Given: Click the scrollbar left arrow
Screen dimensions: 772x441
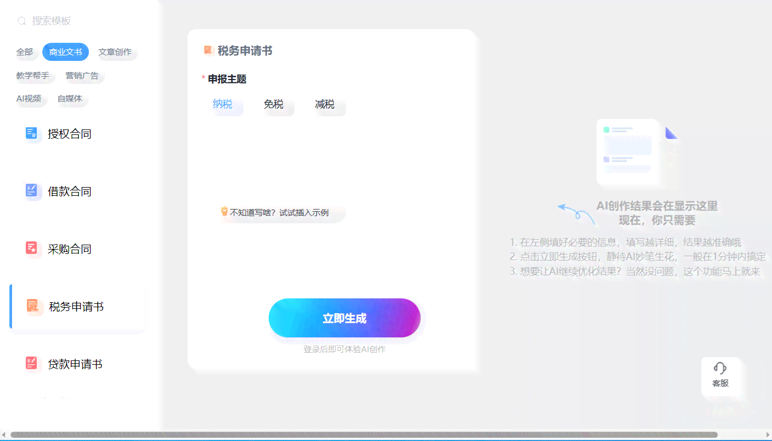Looking at the screenshot, I should pyautogui.click(x=3, y=435).
